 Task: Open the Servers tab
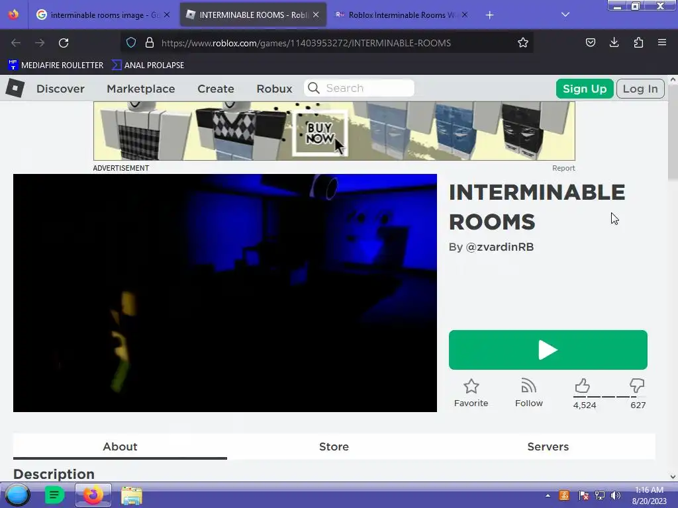pyautogui.click(x=548, y=446)
